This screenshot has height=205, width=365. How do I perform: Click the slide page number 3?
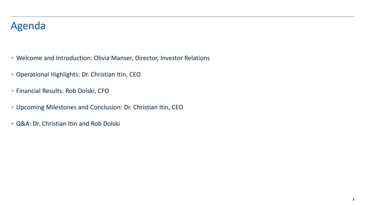[353, 199]
